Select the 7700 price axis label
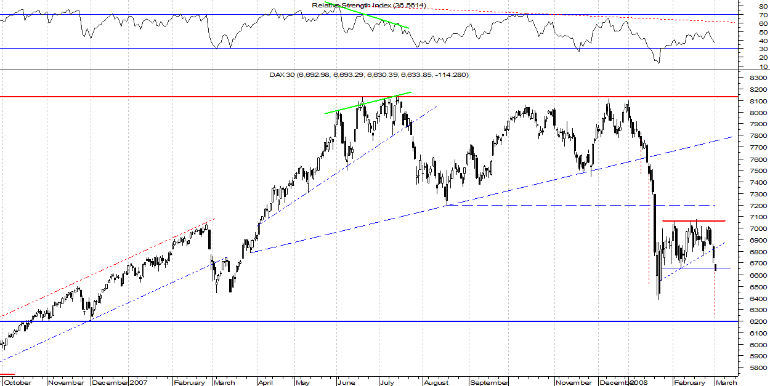The image size is (770, 386). 760,148
